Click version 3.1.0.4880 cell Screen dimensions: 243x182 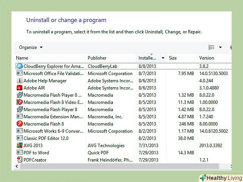pos(209,88)
